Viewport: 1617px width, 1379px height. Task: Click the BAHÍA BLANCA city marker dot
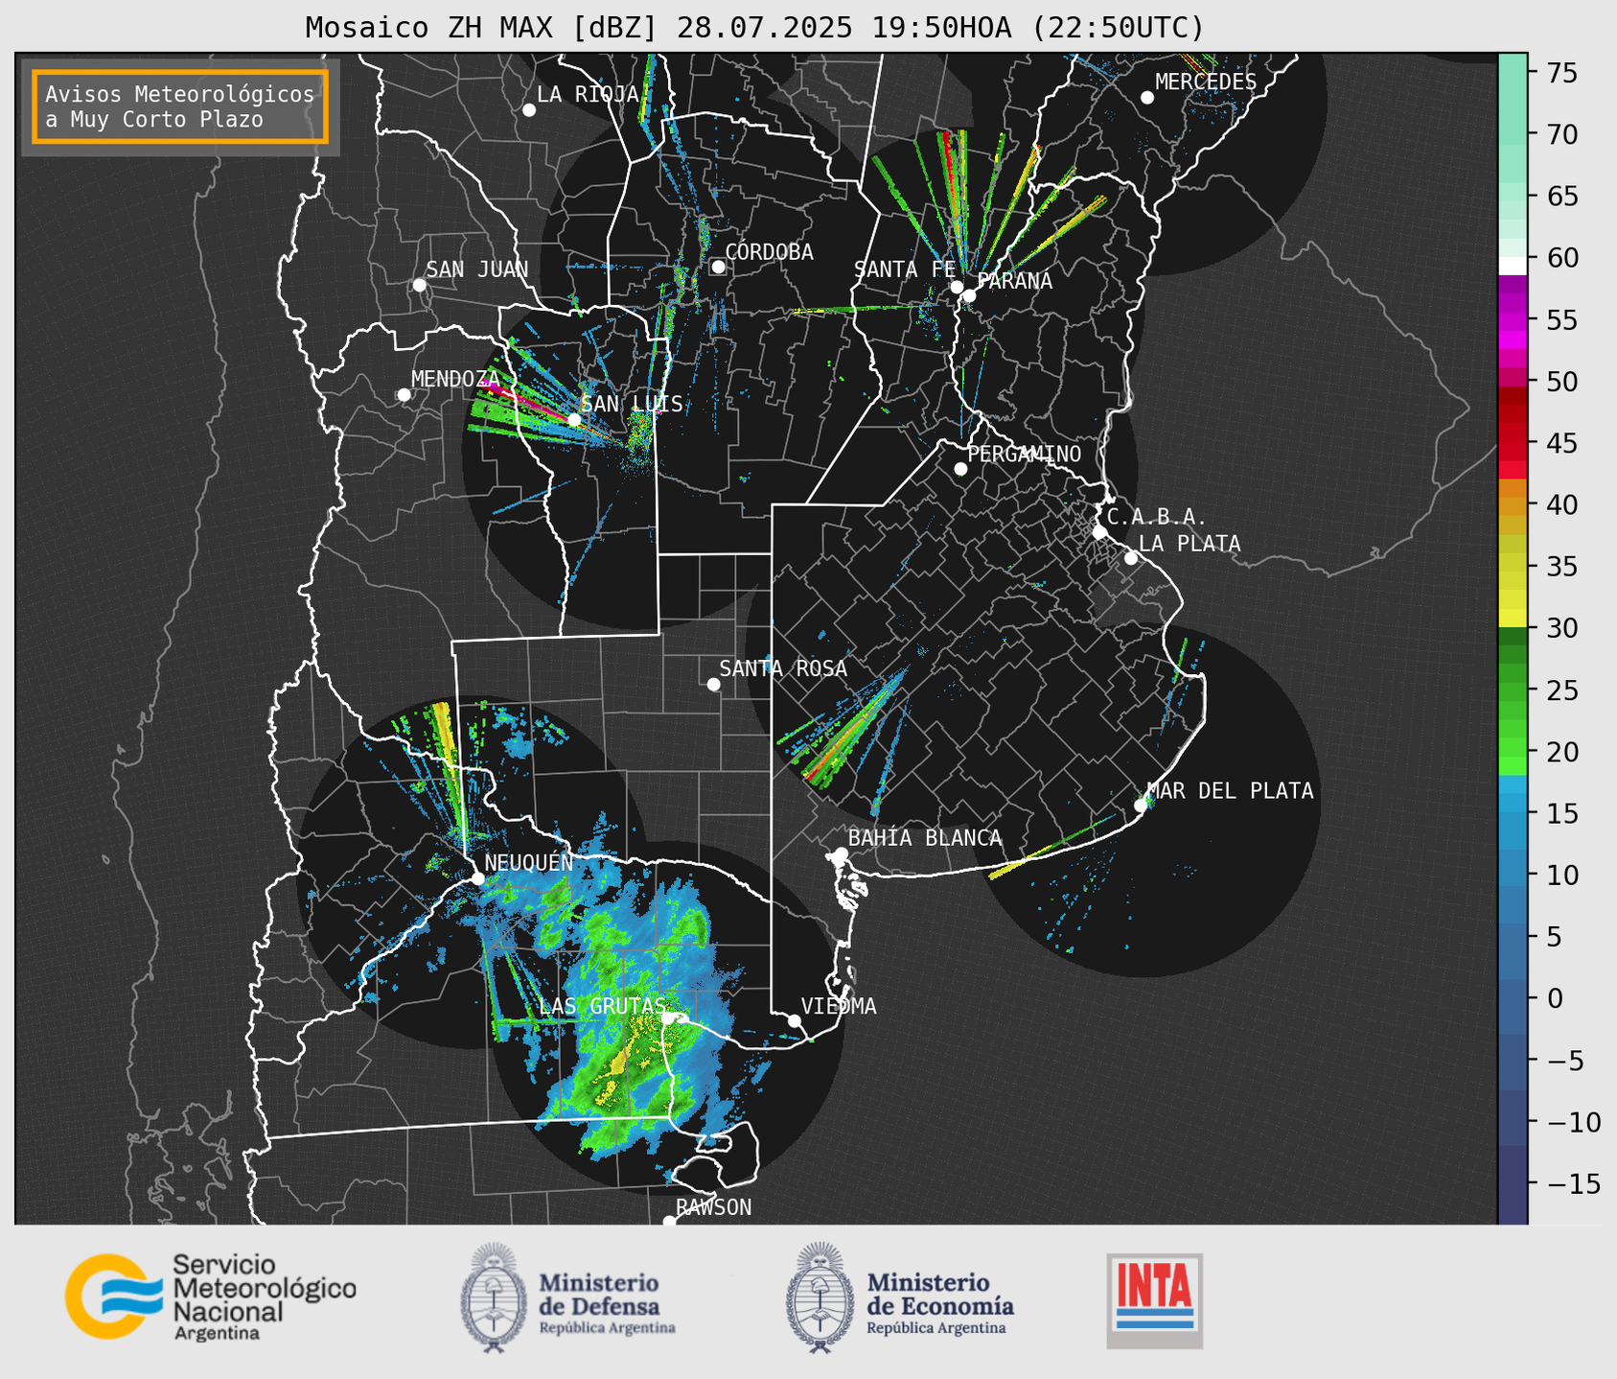tap(841, 853)
